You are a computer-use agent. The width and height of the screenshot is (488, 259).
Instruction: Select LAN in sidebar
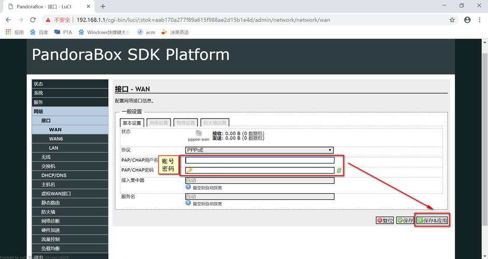[x=70, y=148]
